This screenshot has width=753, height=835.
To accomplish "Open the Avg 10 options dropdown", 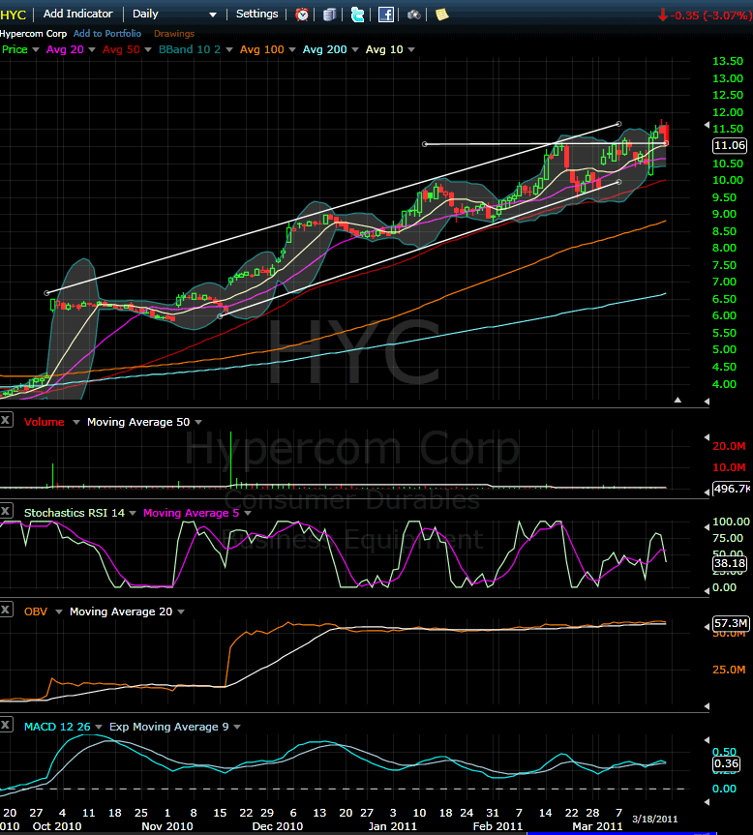I will tap(411, 49).
